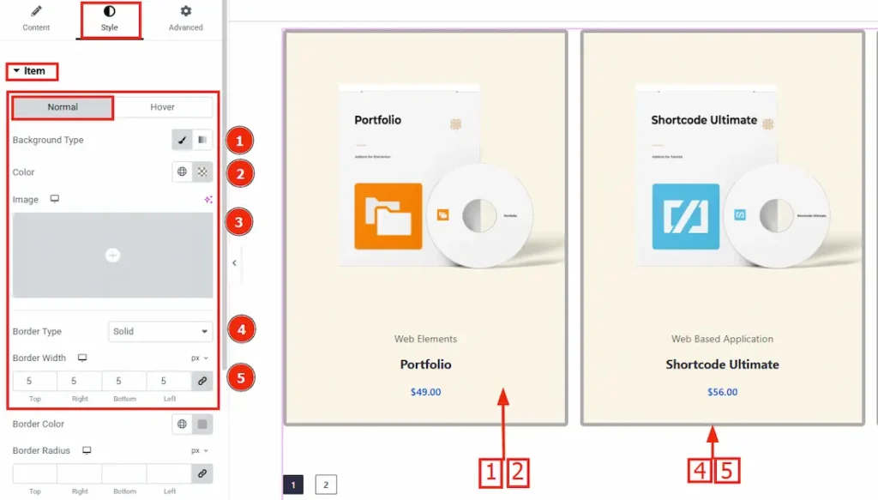878x500 pixels.
Task: Toggle Border Width linked values
Action: tap(202, 381)
